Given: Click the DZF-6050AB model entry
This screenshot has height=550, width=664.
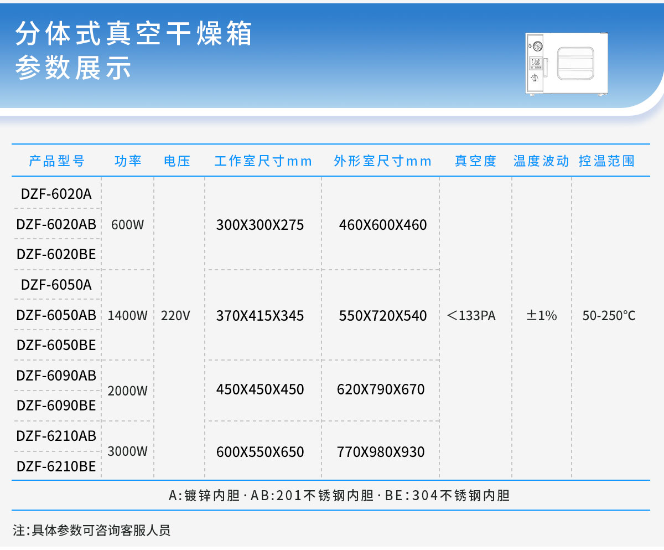Looking at the screenshot, I should coord(56,315).
